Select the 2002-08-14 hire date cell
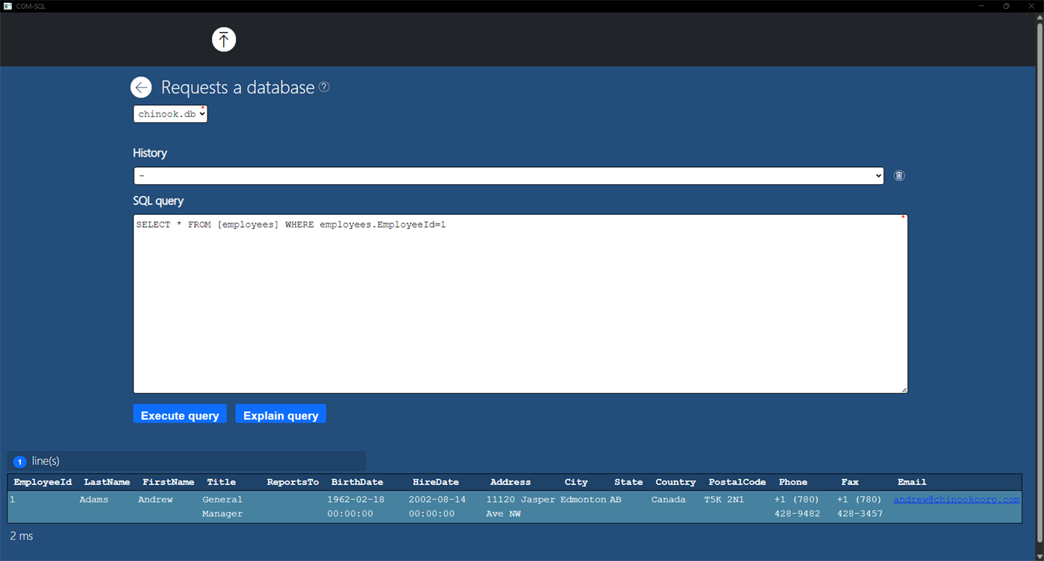Viewport: 1044px width, 561px height. tap(437, 507)
